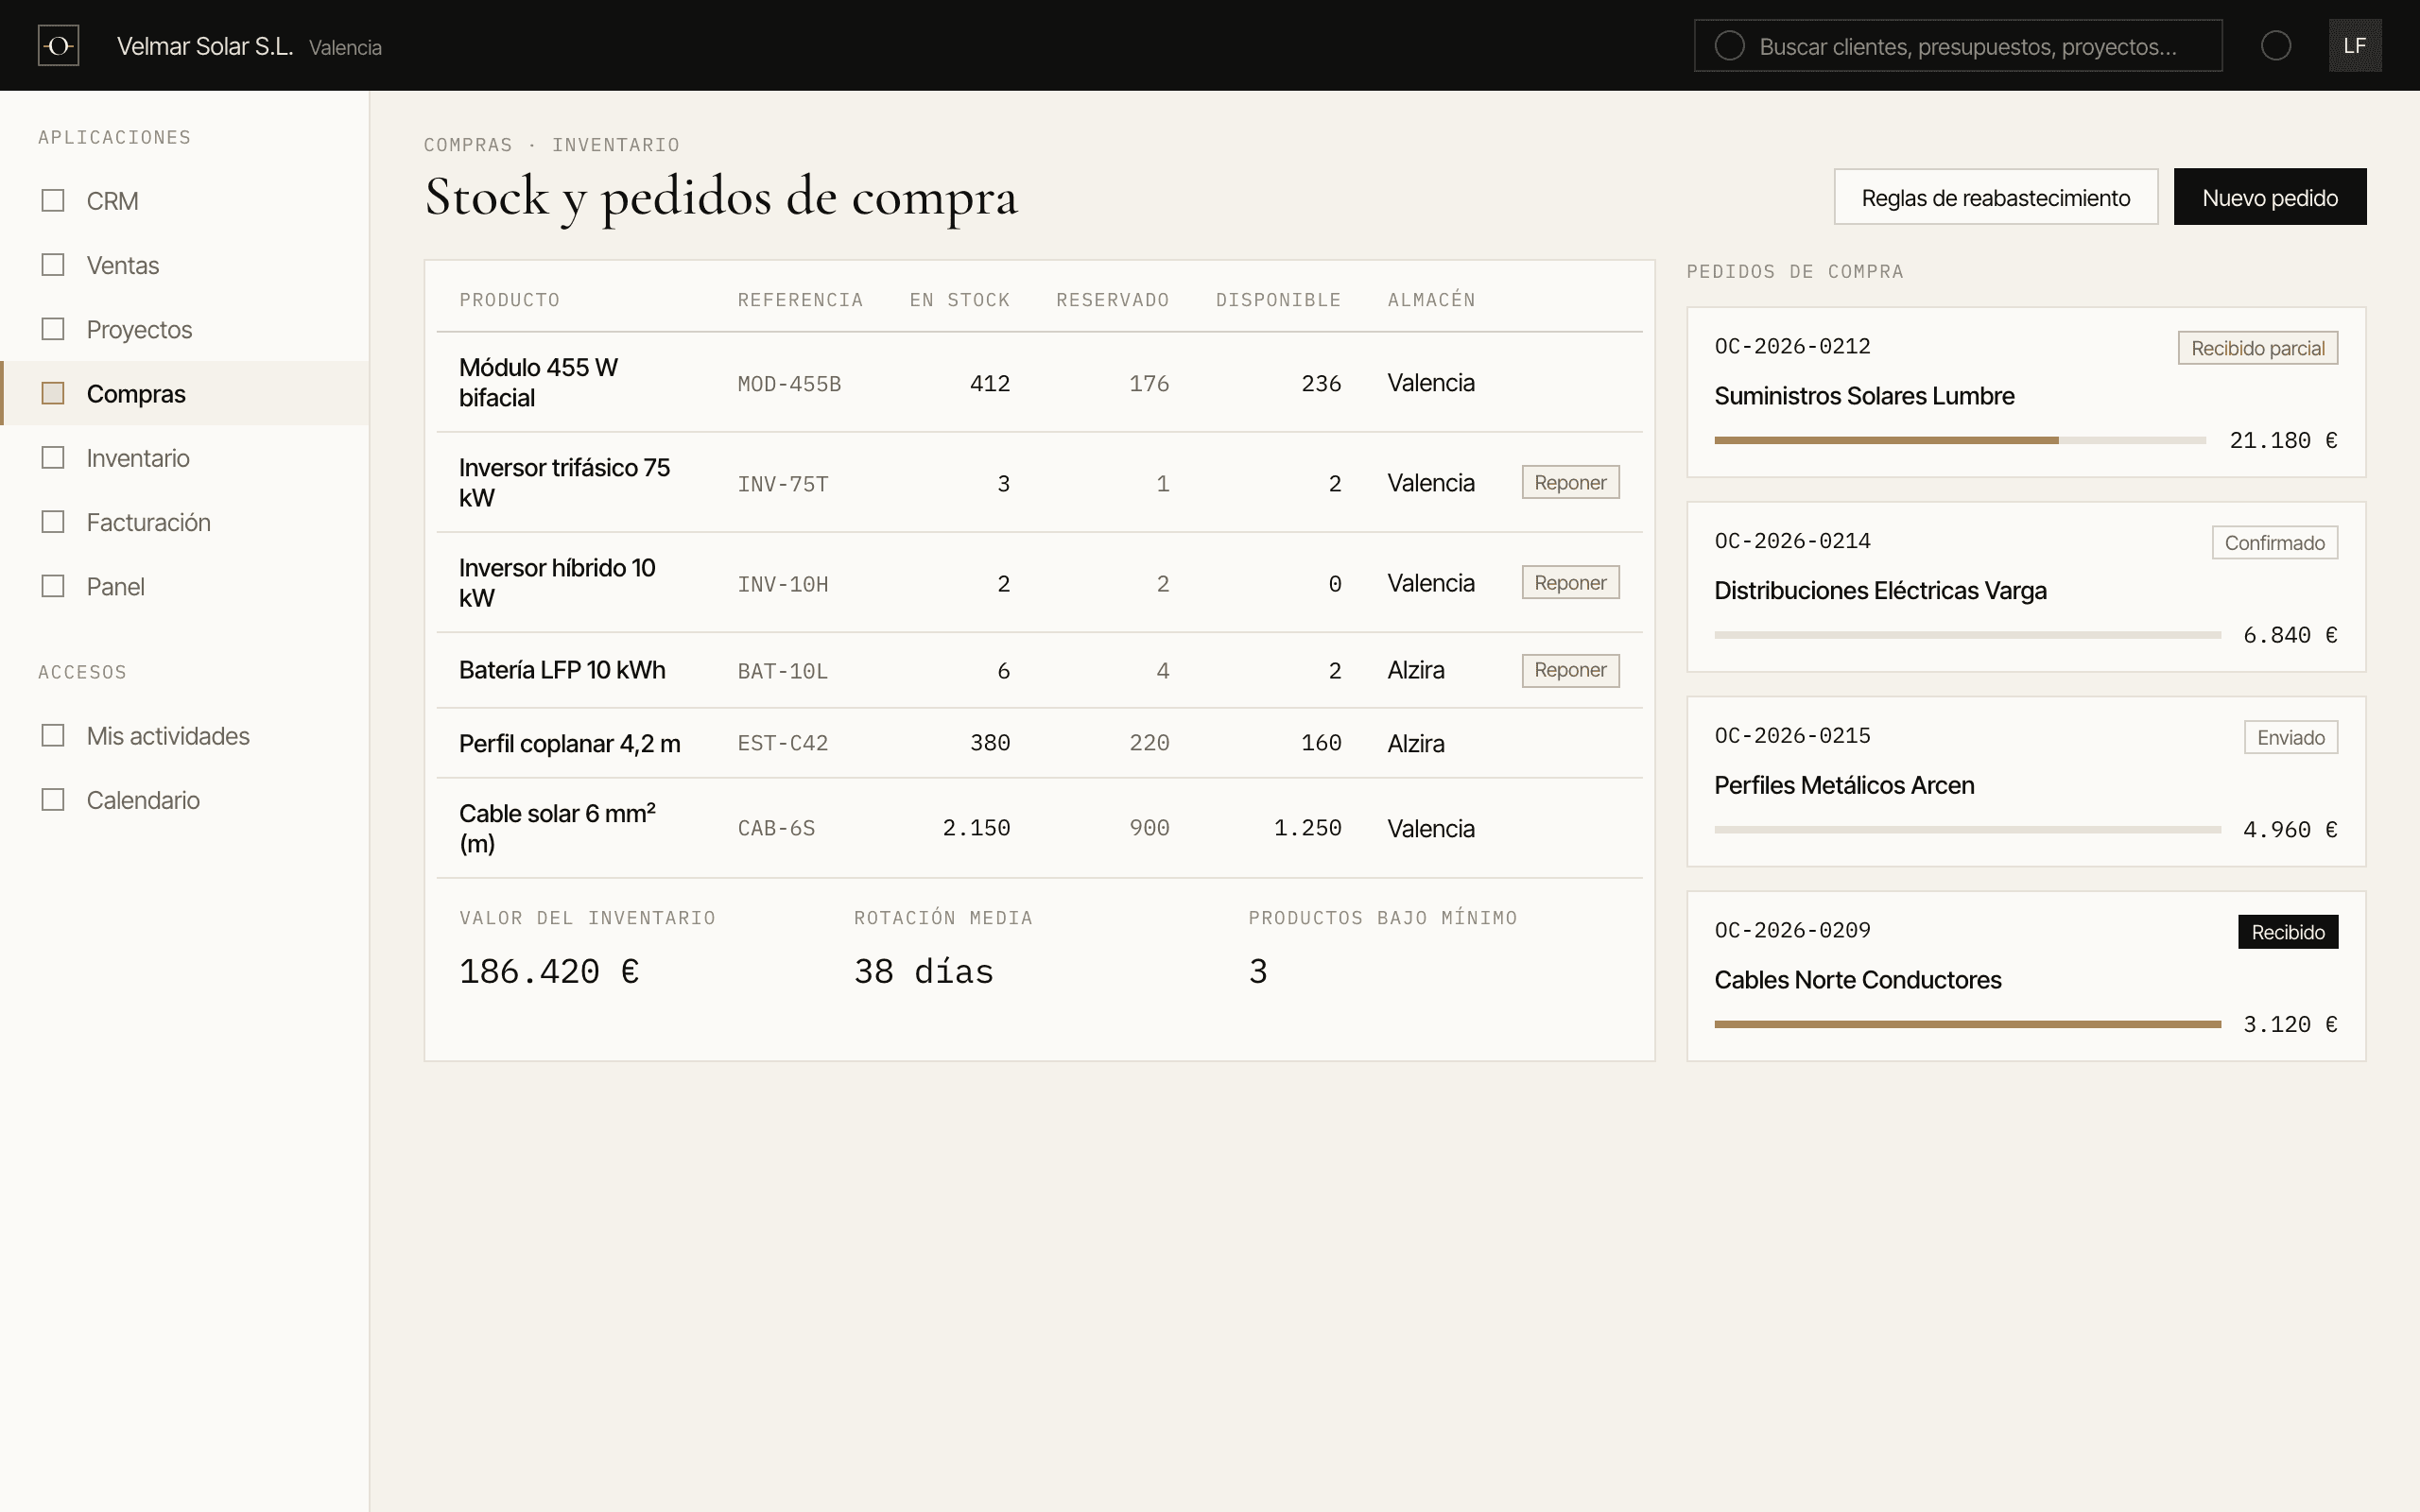Go to Ventas in the sidebar
The width and height of the screenshot is (2420, 1512).
point(184,265)
